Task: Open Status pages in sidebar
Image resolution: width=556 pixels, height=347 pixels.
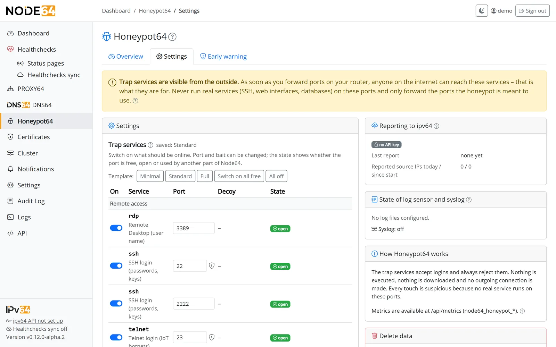Action: pos(46,64)
